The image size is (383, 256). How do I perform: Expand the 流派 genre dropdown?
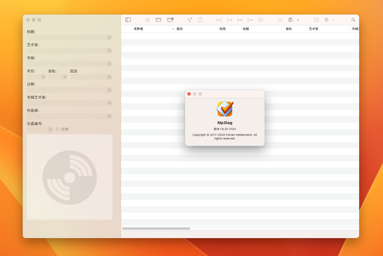109,77
